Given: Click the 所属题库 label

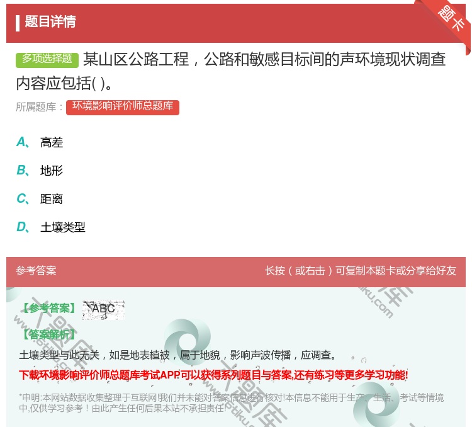Looking at the screenshot, I should coord(39,107).
